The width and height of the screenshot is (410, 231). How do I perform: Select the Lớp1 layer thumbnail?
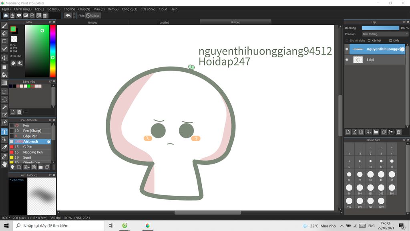click(x=358, y=60)
